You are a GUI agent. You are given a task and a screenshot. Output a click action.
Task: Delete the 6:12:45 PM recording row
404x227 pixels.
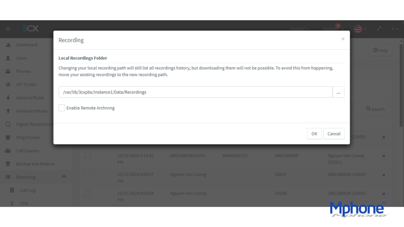[x=384, y=156]
